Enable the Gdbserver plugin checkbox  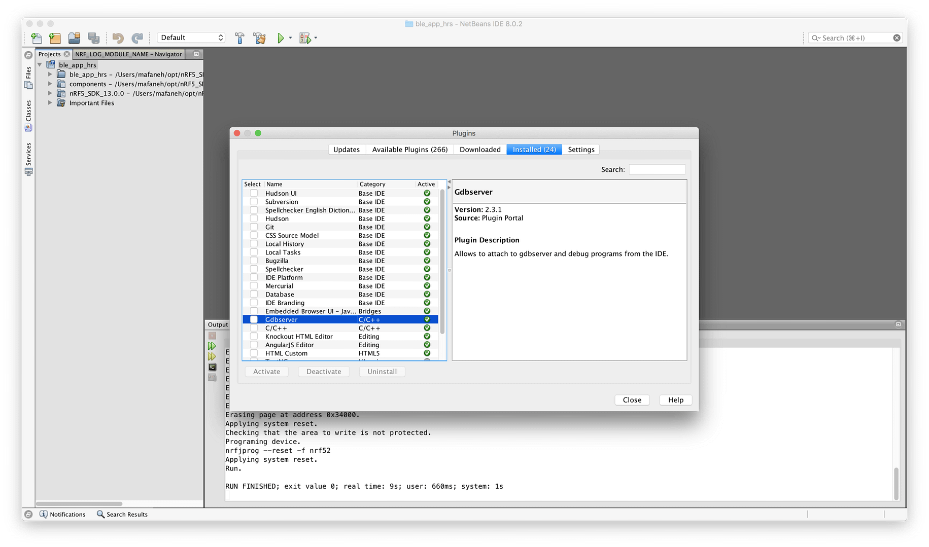point(253,319)
